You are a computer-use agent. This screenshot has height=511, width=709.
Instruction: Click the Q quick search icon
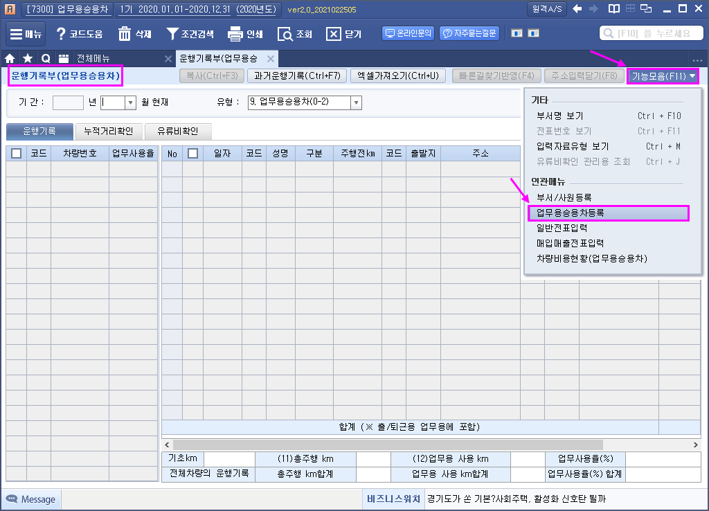pyautogui.click(x=46, y=58)
